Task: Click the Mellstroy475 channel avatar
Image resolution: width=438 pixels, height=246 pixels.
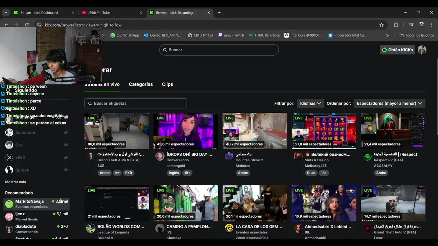Action: tap(298, 156)
